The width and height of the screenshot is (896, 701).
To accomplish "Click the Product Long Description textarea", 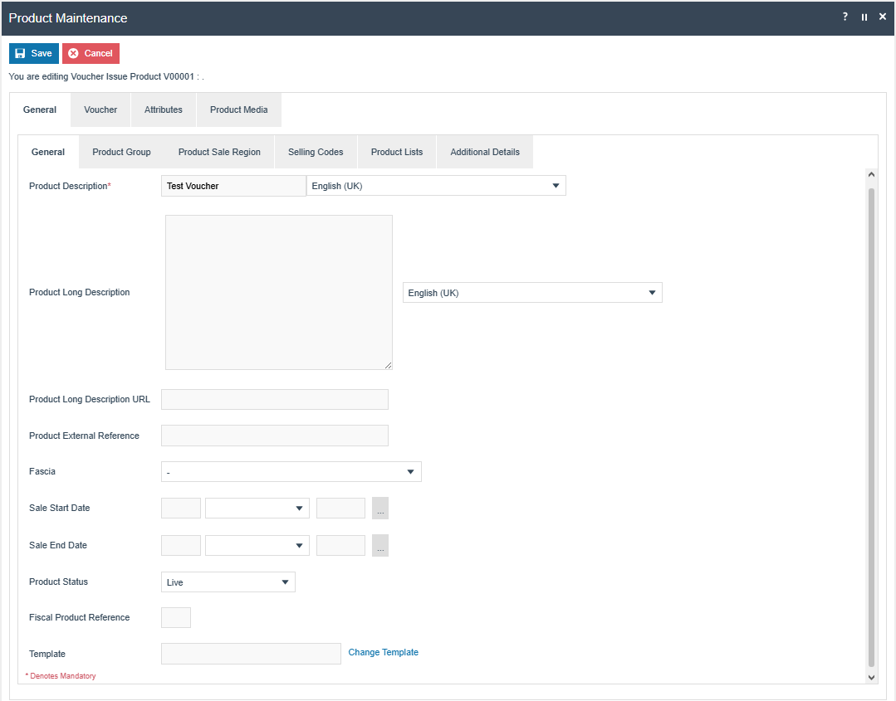I will [279, 292].
